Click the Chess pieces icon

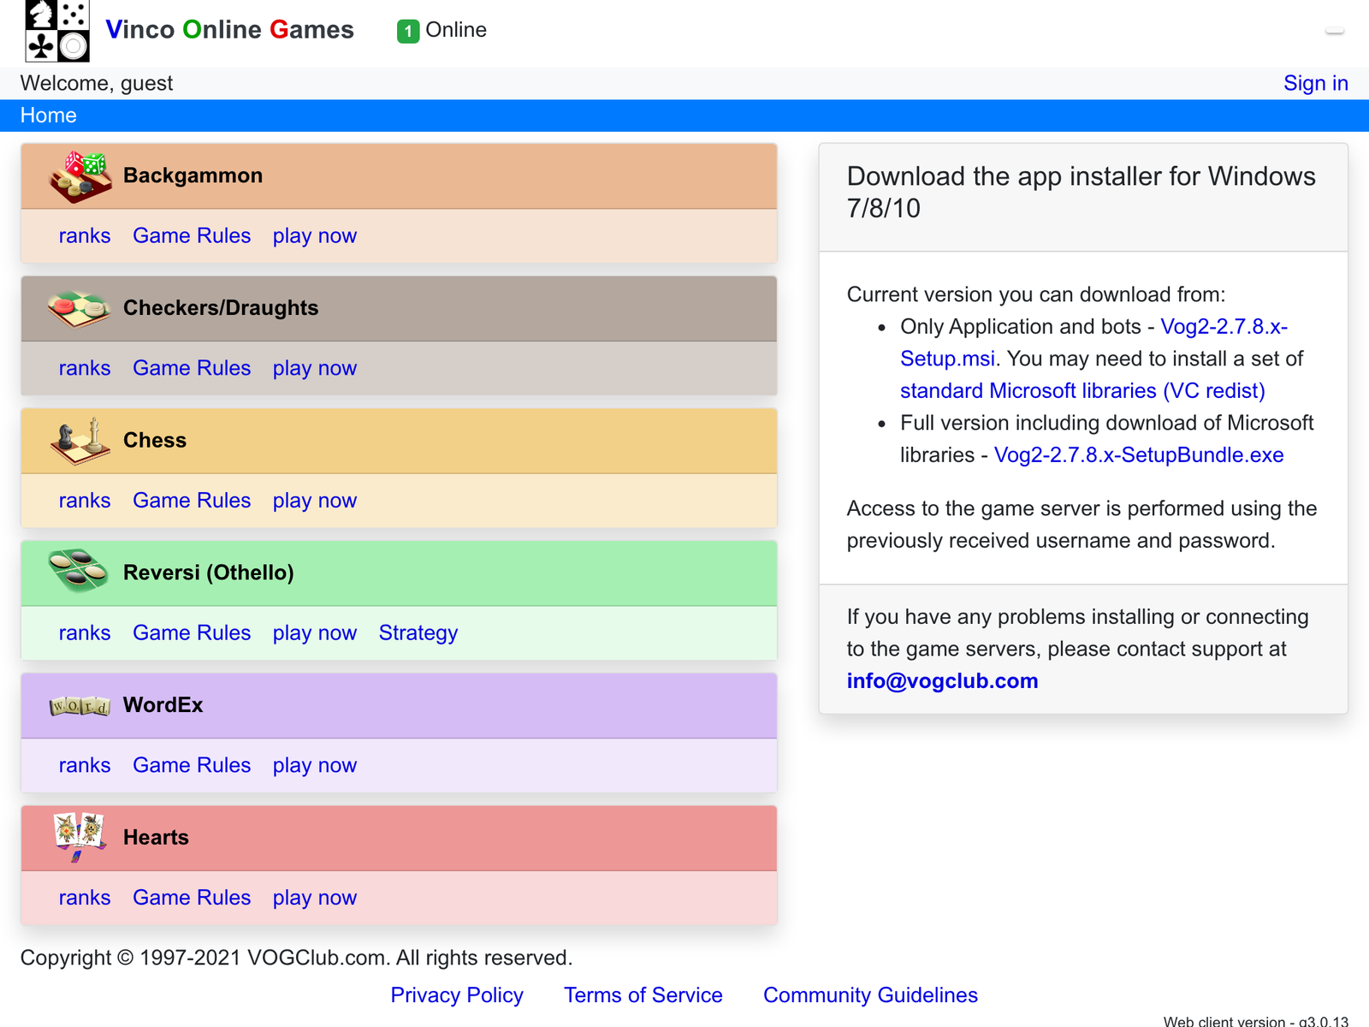tap(80, 441)
